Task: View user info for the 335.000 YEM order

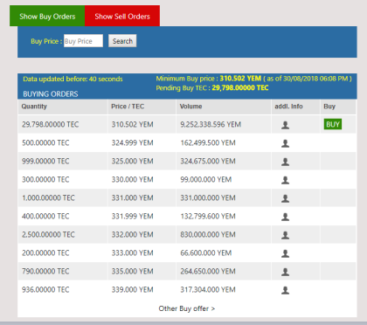Action: 285,272
